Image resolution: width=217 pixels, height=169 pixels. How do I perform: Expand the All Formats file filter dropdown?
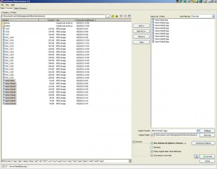[x=130, y=161]
